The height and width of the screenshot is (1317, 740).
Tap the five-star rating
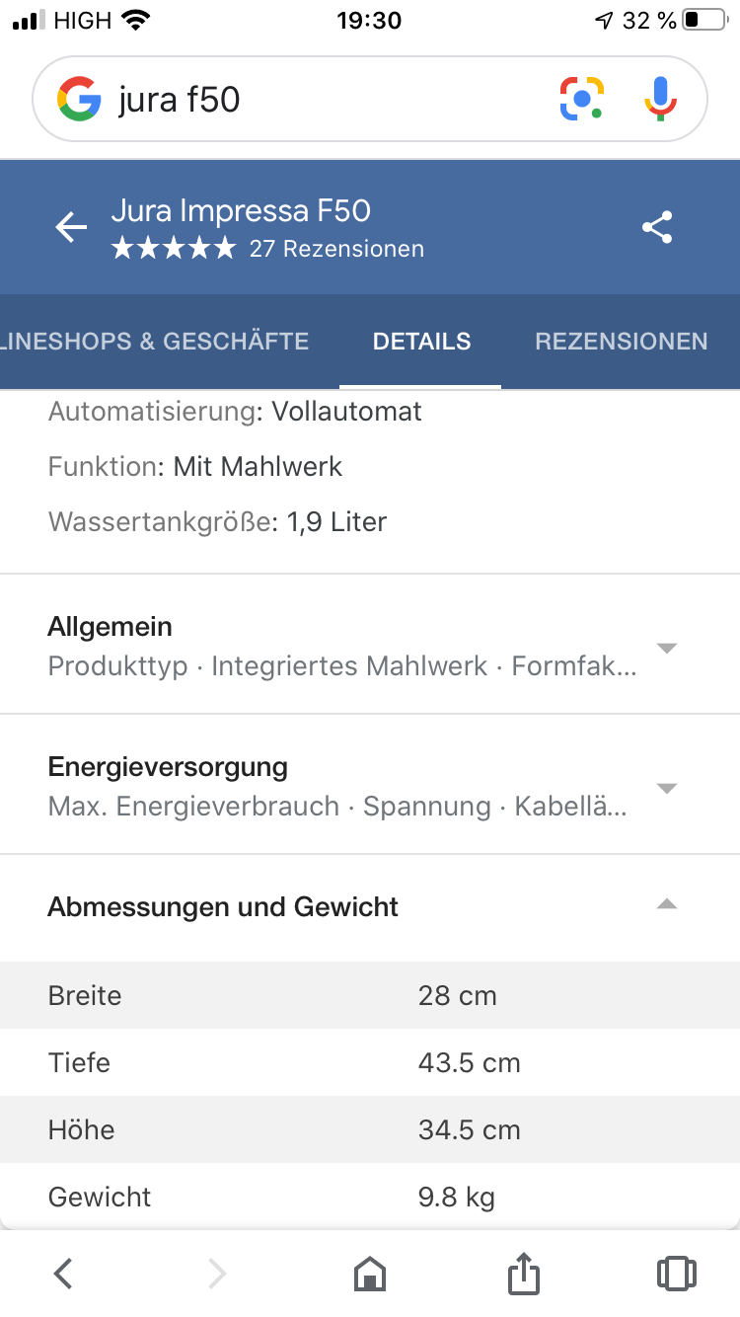[x=174, y=249]
